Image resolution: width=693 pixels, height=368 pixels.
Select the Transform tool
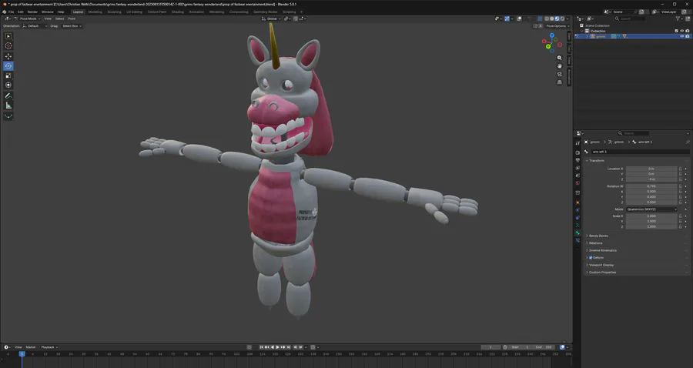(x=8, y=85)
